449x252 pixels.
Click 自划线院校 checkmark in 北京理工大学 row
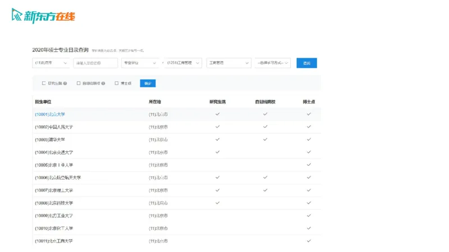[265, 190]
